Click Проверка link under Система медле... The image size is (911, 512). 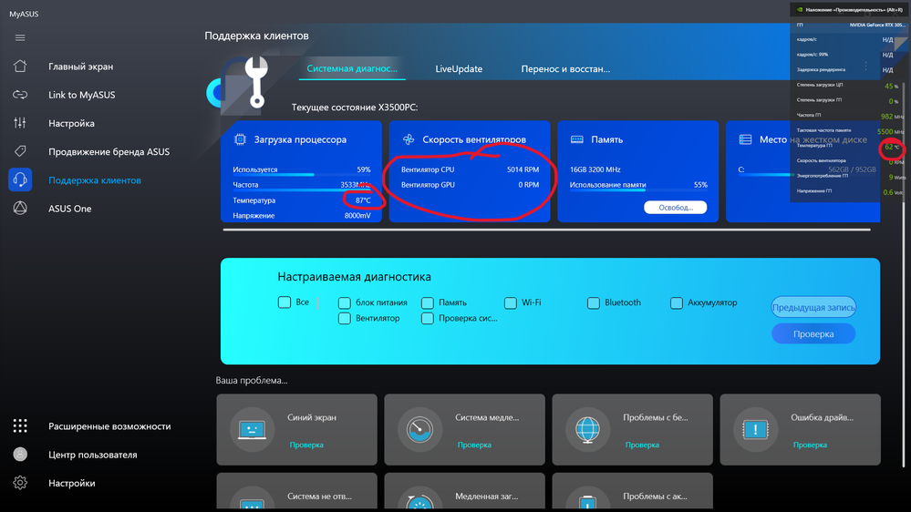click(474, 445)
